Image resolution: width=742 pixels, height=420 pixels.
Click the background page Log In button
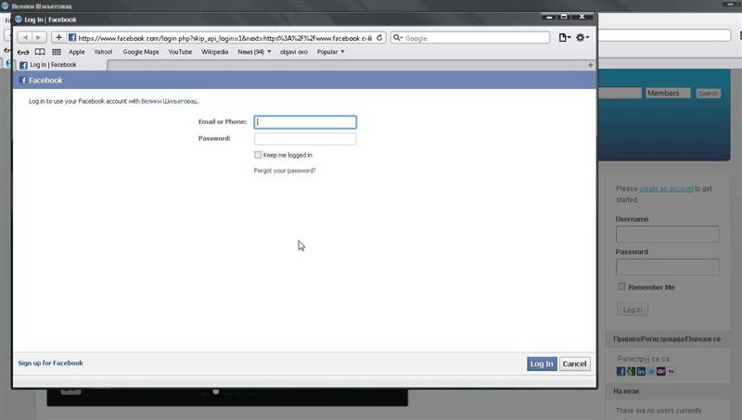pyautogui.click(x=633, y=310)
